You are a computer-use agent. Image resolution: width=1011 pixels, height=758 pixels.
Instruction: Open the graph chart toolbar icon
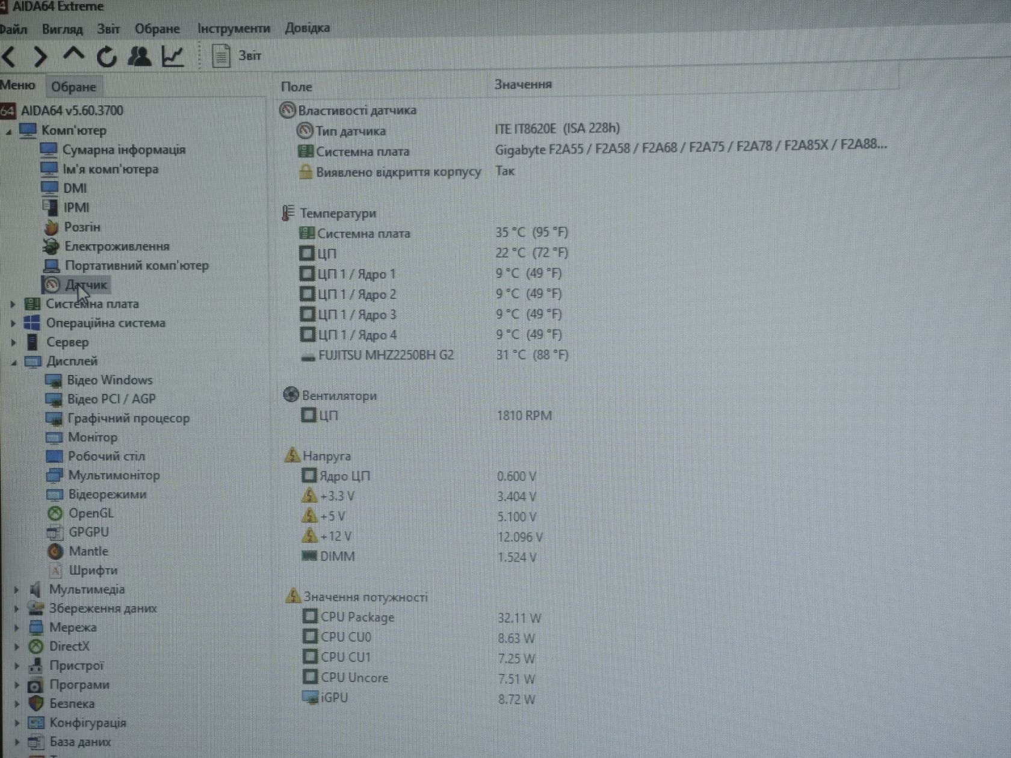click(x=173, y=56)
